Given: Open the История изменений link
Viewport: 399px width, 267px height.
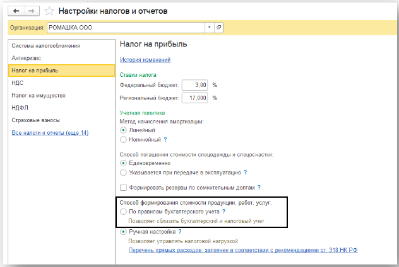Looking at the screenshot, I should point(145,60).
